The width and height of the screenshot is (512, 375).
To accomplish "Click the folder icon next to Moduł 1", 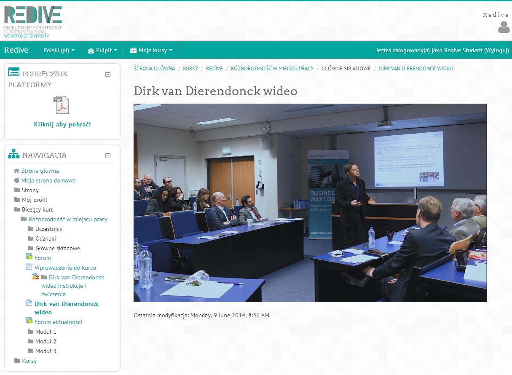I will coord(30,332).
